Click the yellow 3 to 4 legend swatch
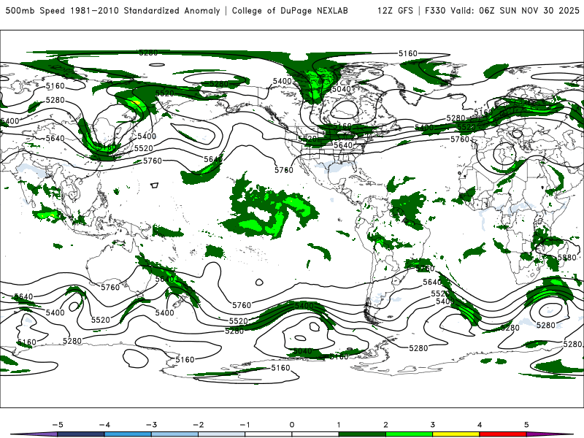This screenshot has width=584, height=438. click(x=456, y=434)
